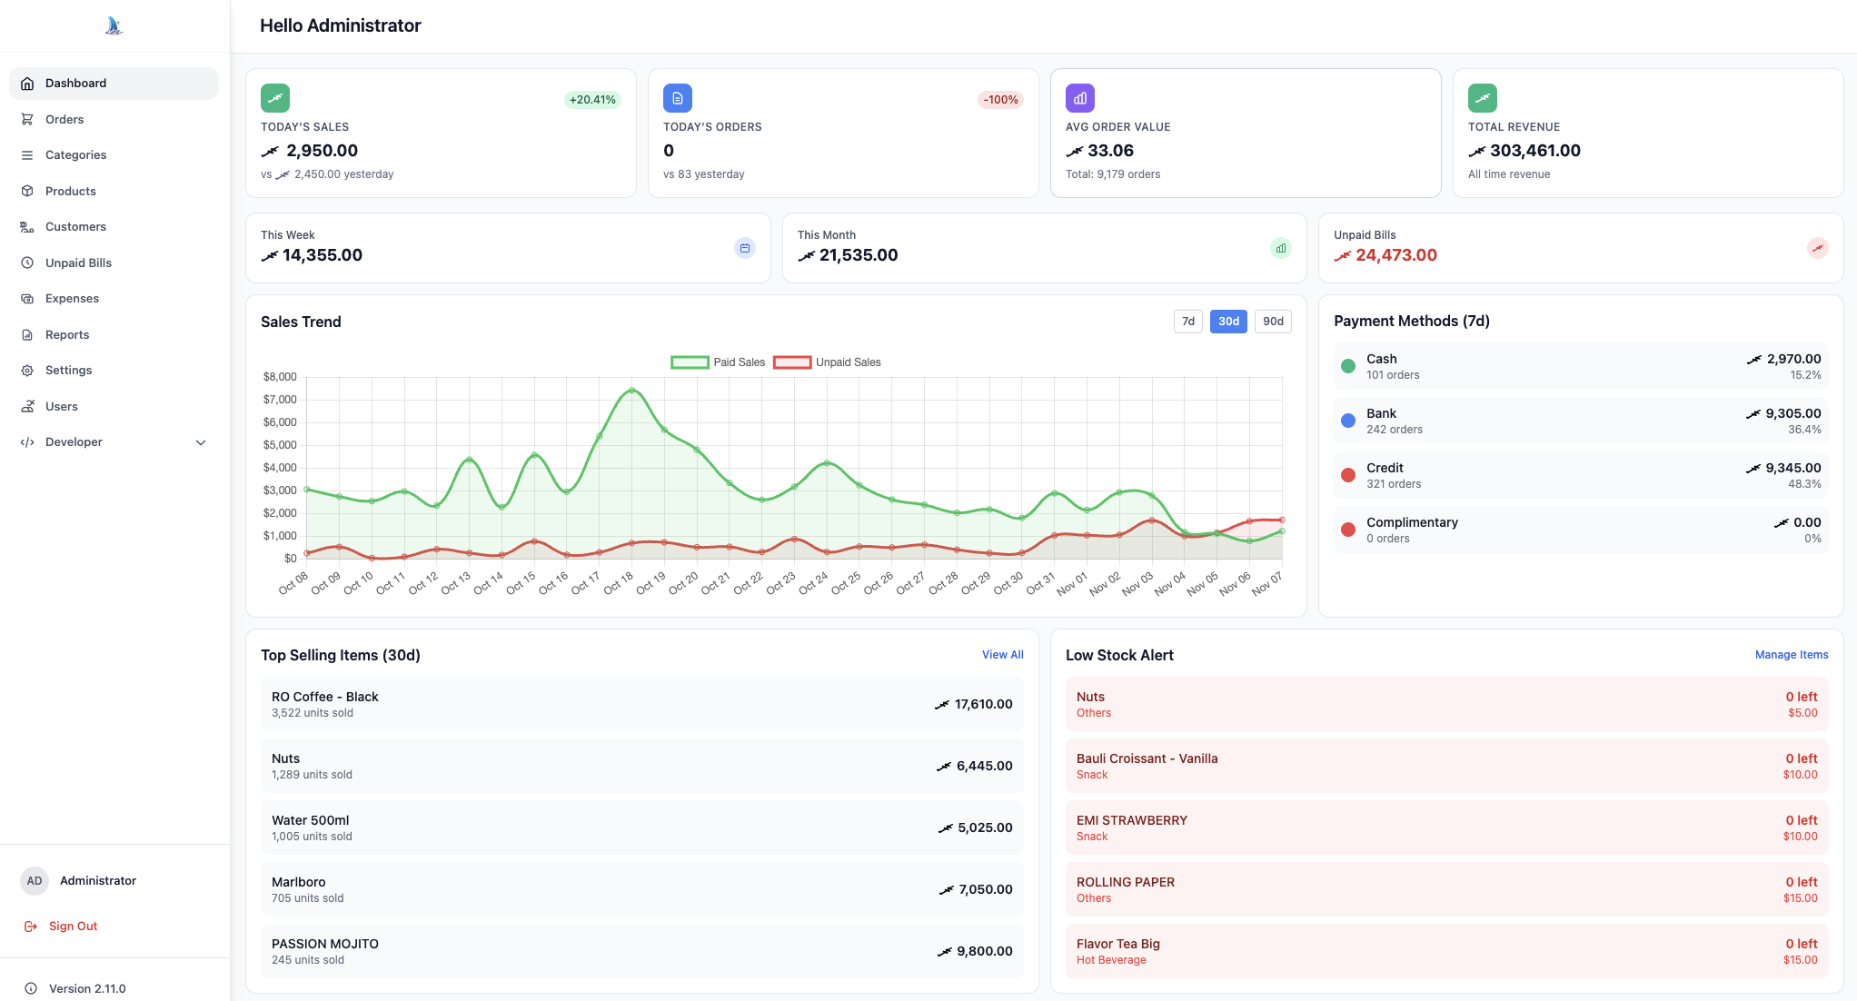Click View All top selling items
Viewport: 1857px width, 1001px height.
click(x=1002, y=654)
